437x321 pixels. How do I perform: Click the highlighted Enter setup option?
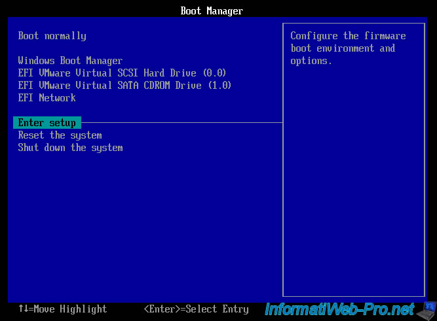[x=47, y=123]
